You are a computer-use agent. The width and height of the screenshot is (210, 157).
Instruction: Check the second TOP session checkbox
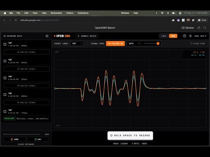5,61
